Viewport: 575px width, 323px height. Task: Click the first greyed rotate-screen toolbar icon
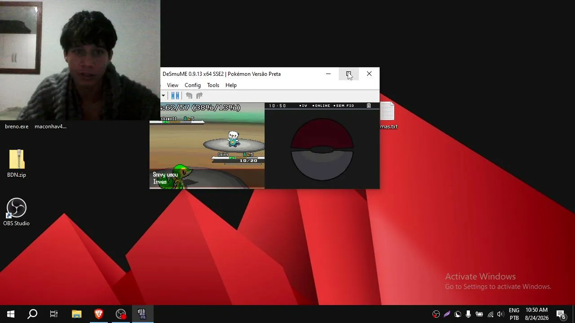[189, 96]
